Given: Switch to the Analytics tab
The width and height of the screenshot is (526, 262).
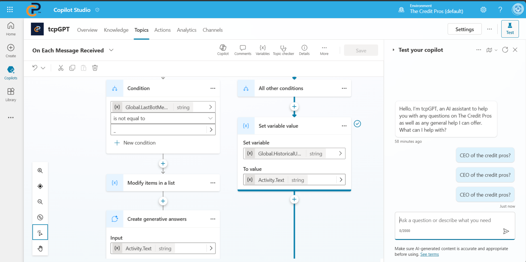Looking at the screenshot, I should [186, 30].
